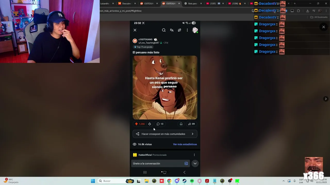Open the weather widget showing 19°C
The image size is (330, 185).
point(12,181)
